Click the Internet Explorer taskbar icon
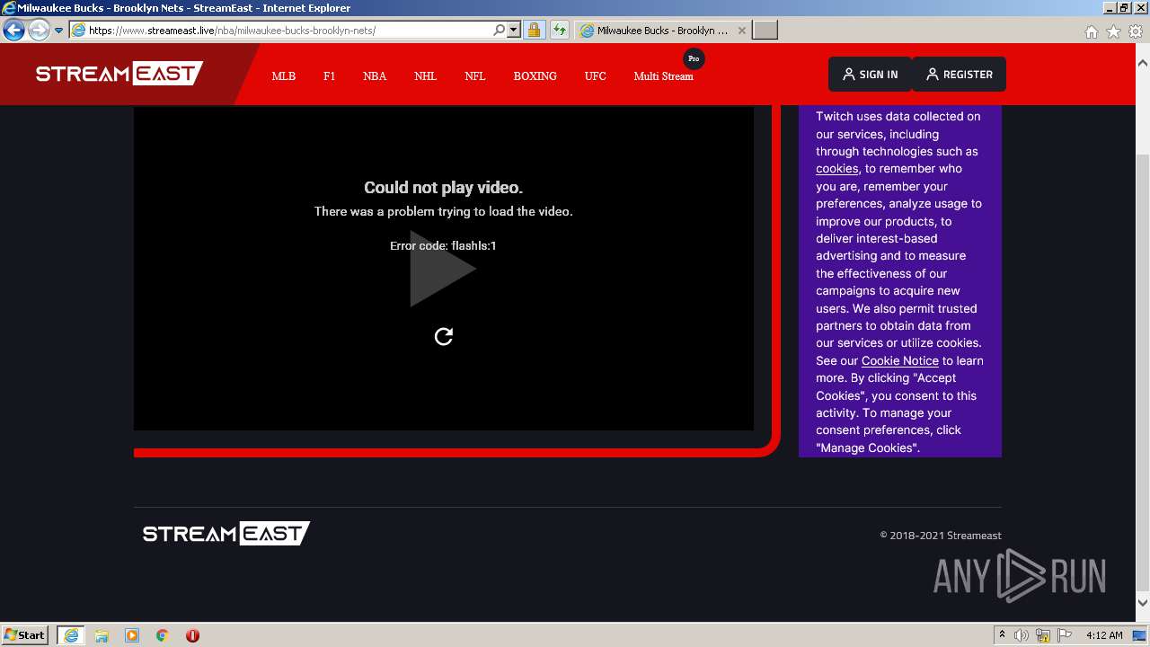Screen dimensions: 1150x647 coord(71,635)
